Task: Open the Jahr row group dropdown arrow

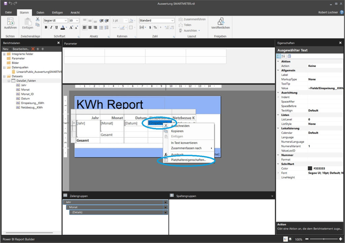Action: (165, 202)
